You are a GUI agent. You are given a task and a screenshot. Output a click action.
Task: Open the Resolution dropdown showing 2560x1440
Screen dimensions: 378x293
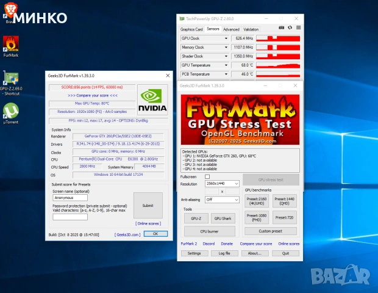pyautogui.click(x=222, y=184)
